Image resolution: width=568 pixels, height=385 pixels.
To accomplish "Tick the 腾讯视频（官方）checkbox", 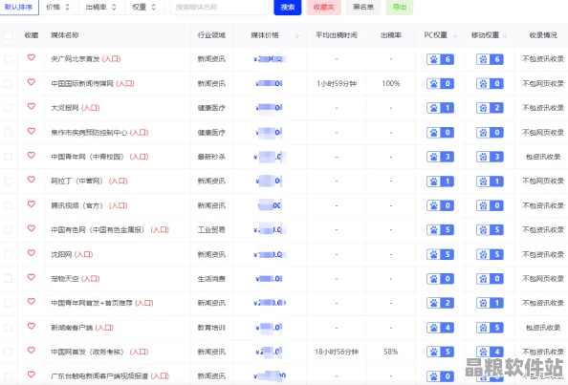I will pyautogui.click(x=8, y=205).
